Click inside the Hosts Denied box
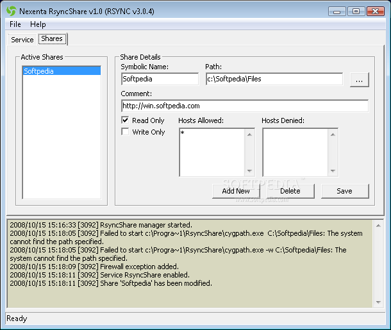 point(295,153)
